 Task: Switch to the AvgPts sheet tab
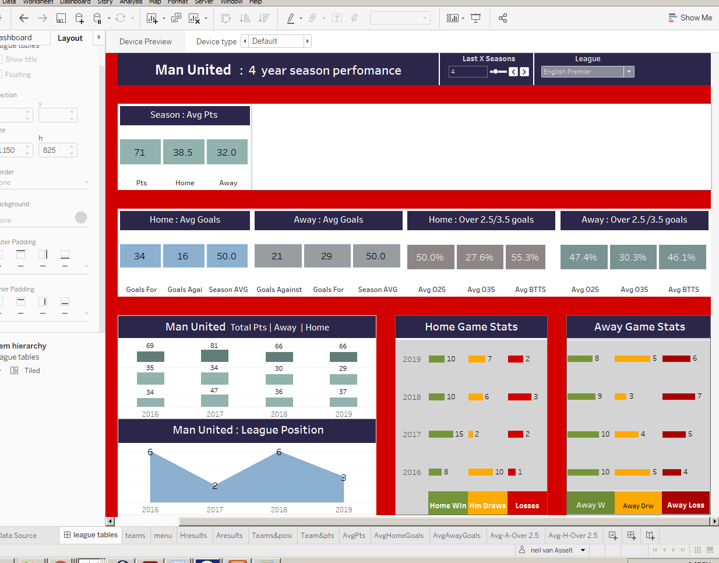pos(354,535)
